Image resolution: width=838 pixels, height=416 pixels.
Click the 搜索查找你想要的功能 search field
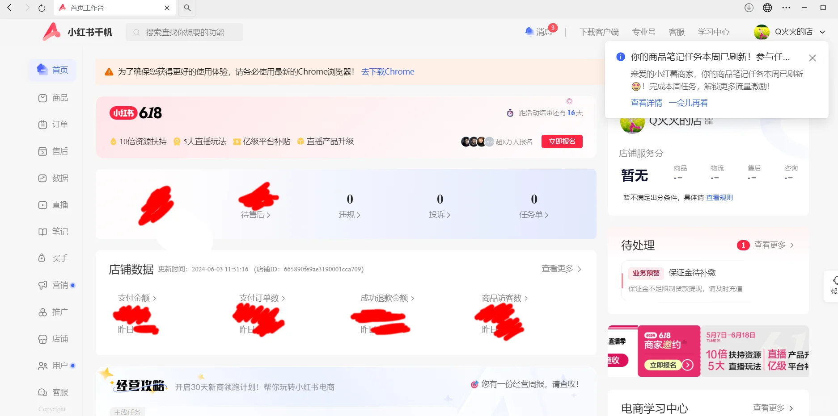(x=184, y=32)
